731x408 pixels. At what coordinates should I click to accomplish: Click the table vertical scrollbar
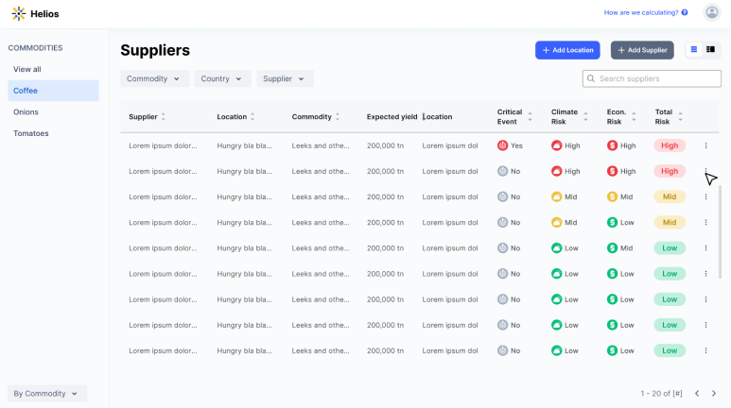pos(720,231)
